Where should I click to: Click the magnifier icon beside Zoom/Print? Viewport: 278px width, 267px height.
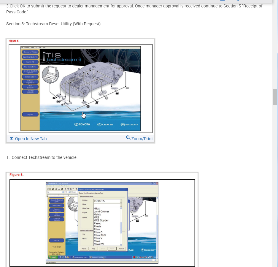[128, 138]
